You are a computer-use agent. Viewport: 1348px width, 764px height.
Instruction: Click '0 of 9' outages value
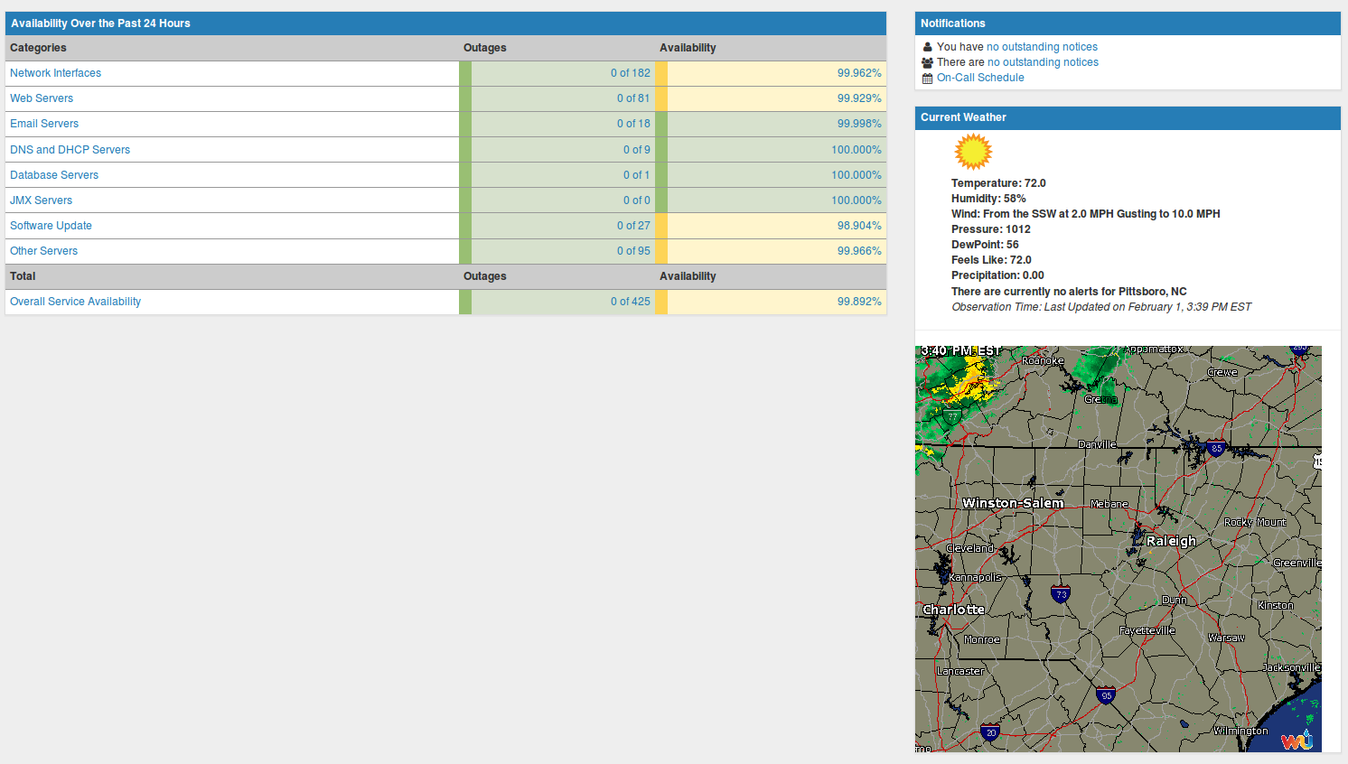tap(636, 150)
